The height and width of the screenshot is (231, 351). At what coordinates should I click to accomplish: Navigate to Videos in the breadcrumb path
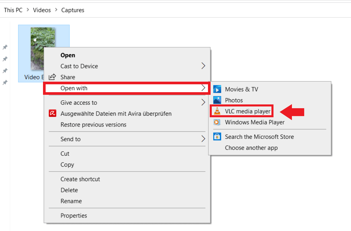pyautogui.click(x=42, y=10)
